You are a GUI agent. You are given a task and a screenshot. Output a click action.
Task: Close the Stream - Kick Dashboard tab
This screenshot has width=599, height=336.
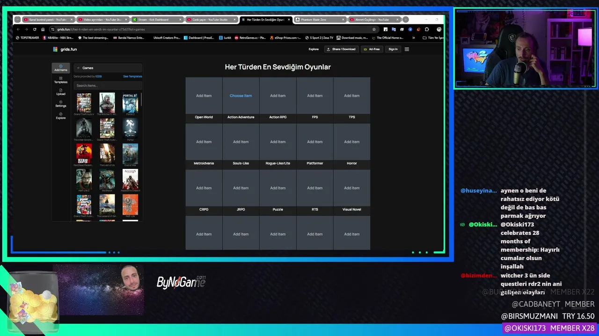(180, 20)
